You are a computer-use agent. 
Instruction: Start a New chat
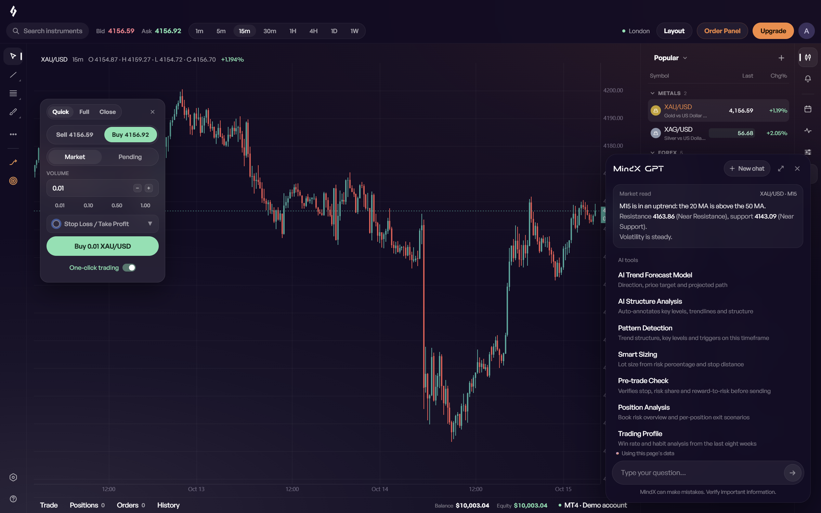point(747,169)
